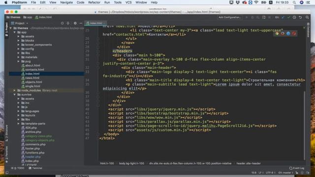Open the TODO tool window button

pyautogui.click(x=18, y=168)
